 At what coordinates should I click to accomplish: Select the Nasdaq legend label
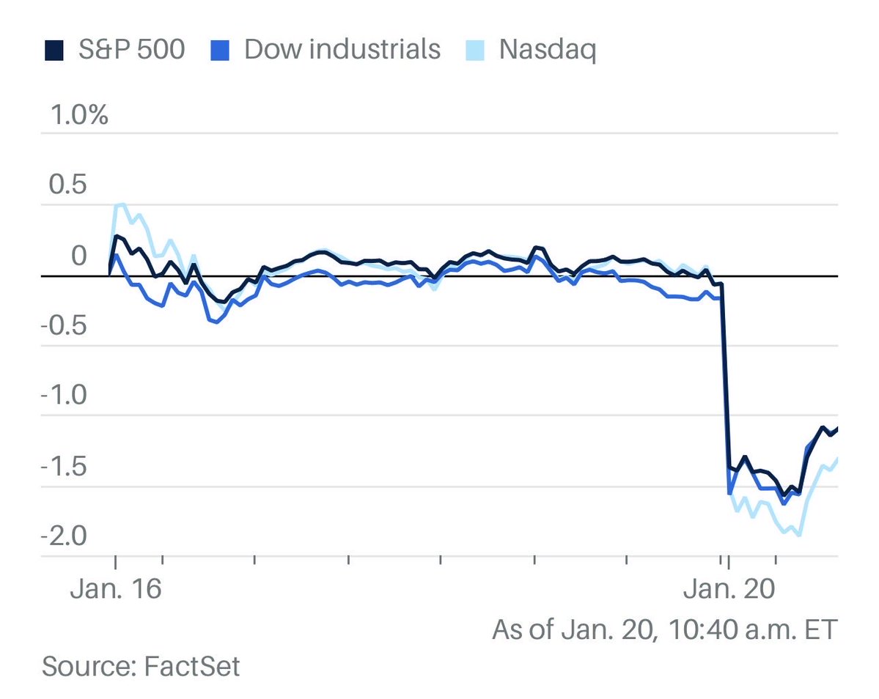click(547, 50)
